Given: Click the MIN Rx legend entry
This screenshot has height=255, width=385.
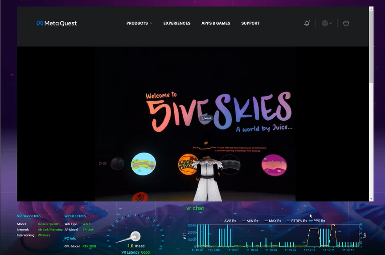Looking at the screenshot, I should 250,221.
